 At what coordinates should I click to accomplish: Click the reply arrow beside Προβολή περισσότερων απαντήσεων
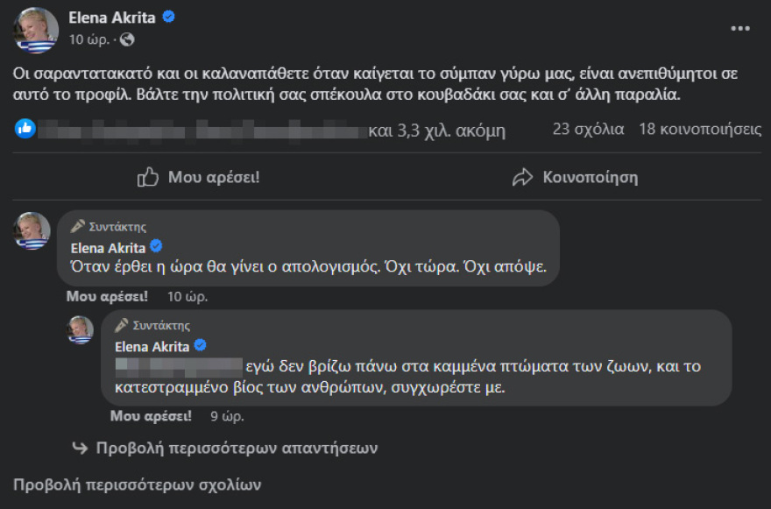pos(79,447)
